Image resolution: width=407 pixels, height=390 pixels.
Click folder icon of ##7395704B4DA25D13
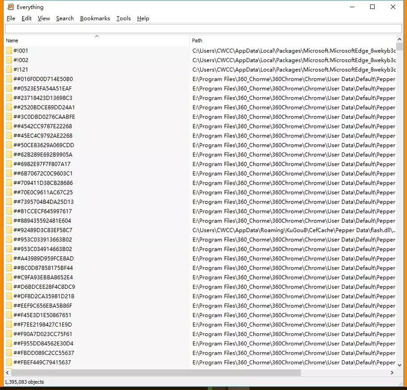pyautogui.click(x=9, y=202)
